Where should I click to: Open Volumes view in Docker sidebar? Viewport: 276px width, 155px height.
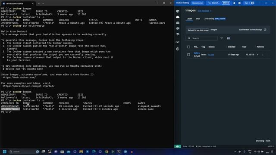pos(178,23)
